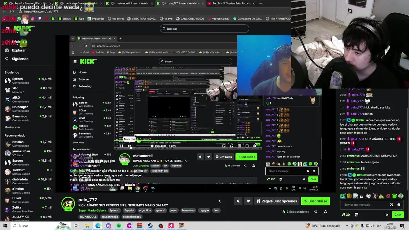The width and height of the screenshot is (409, 230).
Task: Open xQc channel in the sidebar
Action: click(x=28, y=90)
